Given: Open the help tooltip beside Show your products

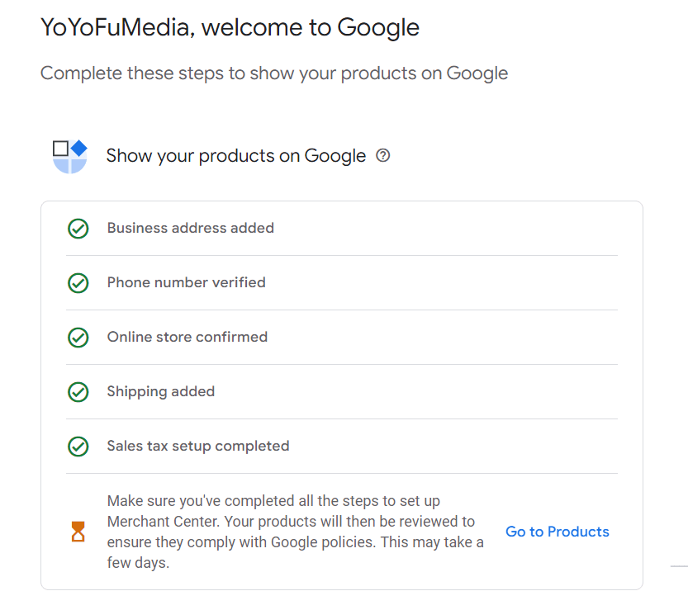Looking at the screenshot, I should click(x=382, y=155).
